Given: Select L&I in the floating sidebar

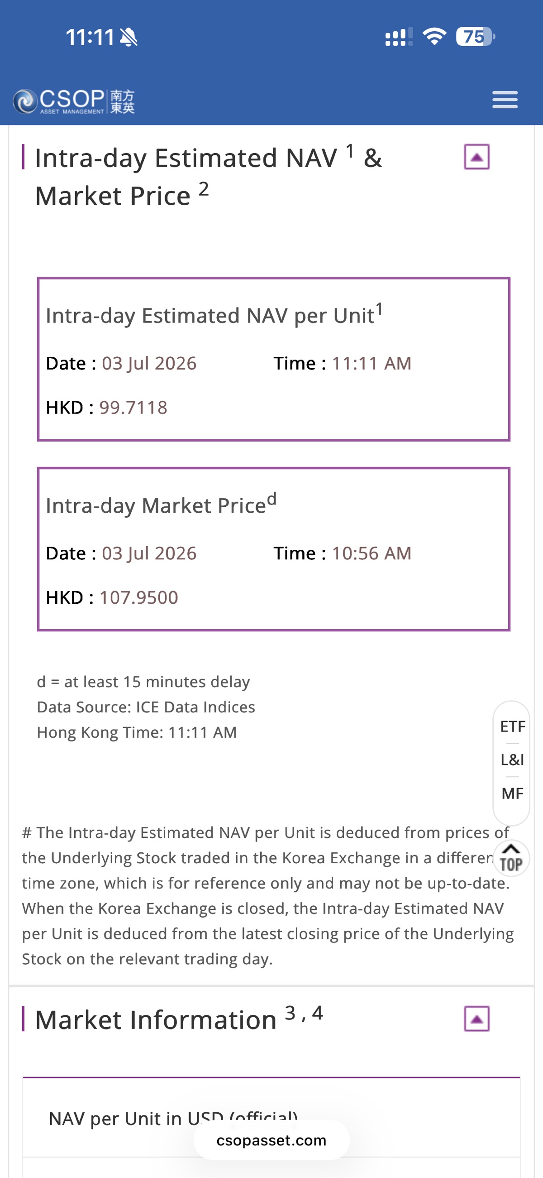Looking at the screenshot, I should tap(512, 760).
